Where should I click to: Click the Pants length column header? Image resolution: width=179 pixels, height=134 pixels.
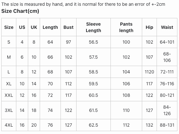click(x=126, y=27)
